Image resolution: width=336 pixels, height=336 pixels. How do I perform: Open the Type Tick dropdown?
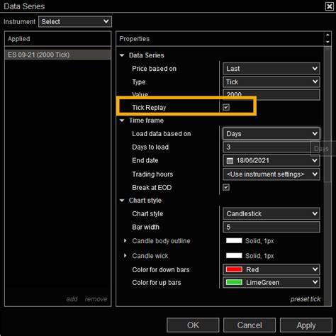coord(271,82)
